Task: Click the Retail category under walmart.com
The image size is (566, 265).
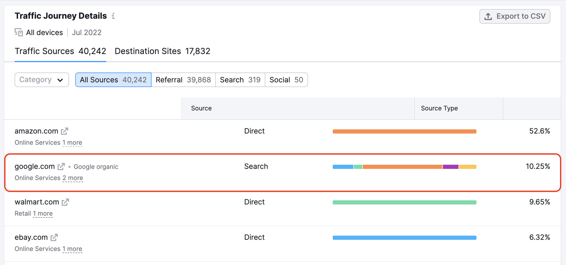Action: coord(23,214)
